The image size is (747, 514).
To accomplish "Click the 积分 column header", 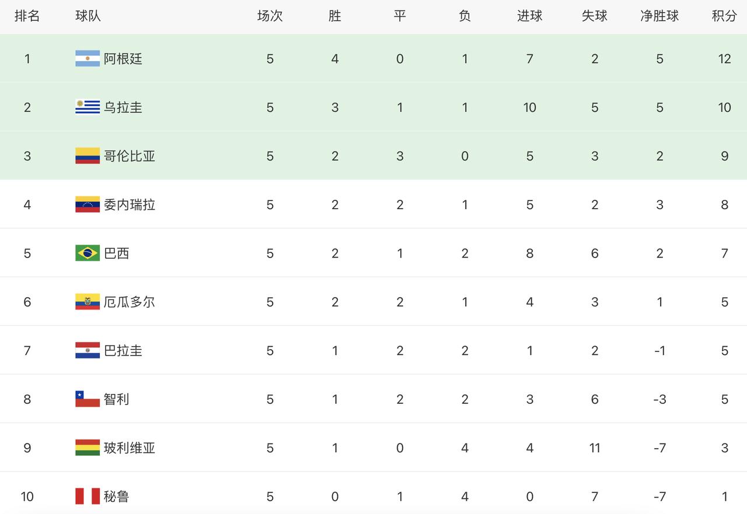I will pyautogui.click(x=724, y=16).
